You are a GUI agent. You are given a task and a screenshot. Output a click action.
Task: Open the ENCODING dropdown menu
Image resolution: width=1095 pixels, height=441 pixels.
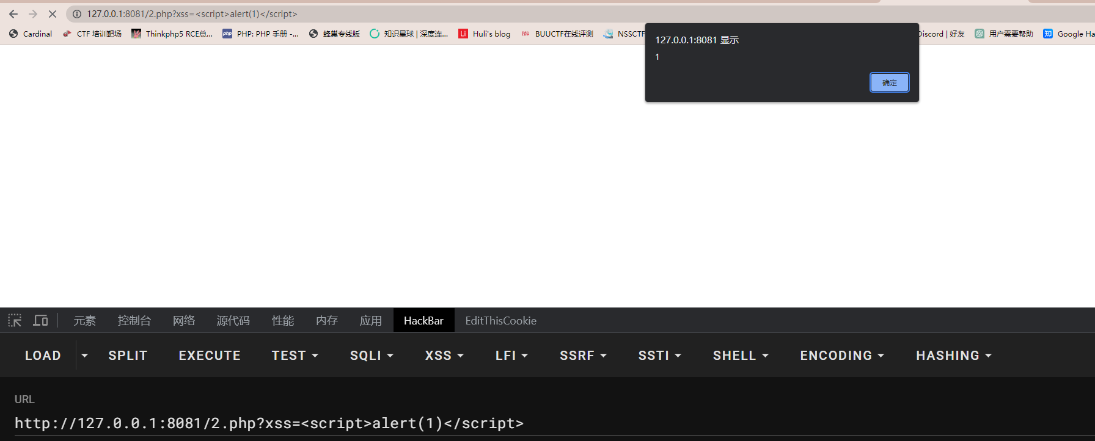pos(842,356)
